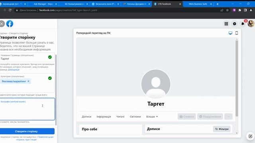The width and height of the screenshot is (255, 143).
Task: Toggle the browser side panel icon
Action: click(245, 10)
